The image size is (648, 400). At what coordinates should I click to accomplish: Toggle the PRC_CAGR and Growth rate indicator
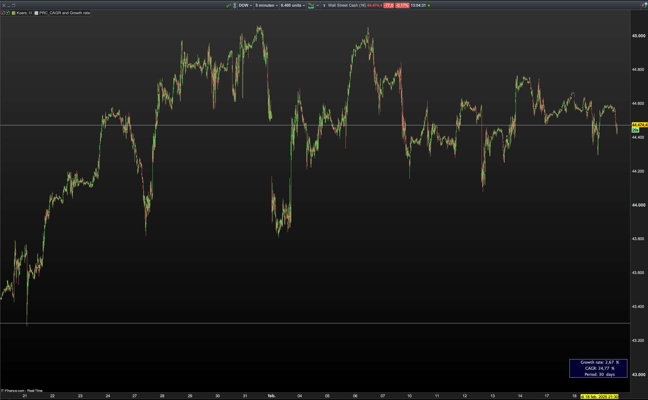[x=65, y=13]
